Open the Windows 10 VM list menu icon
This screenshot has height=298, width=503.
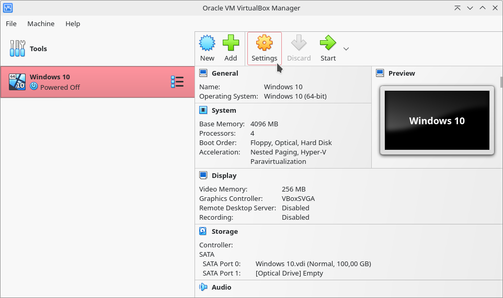pyautogui.click(x=177, y=82)
